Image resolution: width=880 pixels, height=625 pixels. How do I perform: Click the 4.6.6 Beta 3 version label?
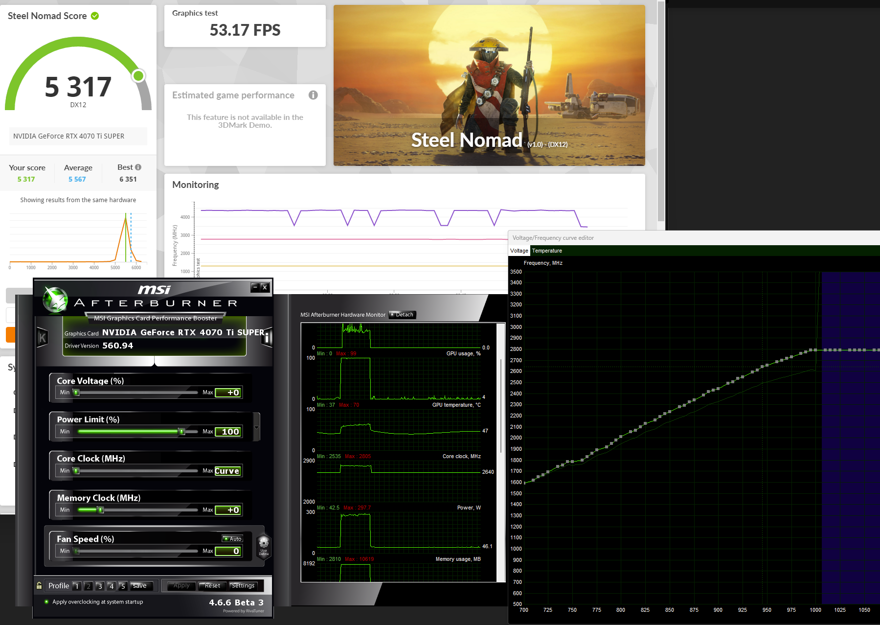click(x=236, y=602)
